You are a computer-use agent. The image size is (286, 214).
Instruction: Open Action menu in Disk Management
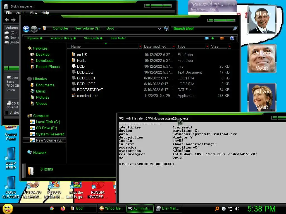(21, 13)
